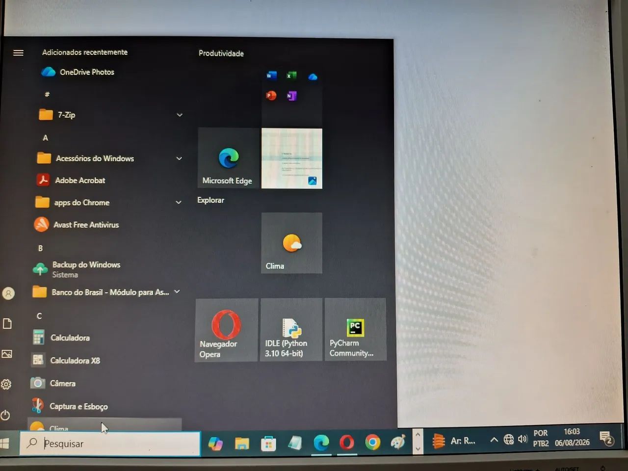Switch to Opera on the taskbar
628x471 pixels.
[x=347, y=443]
